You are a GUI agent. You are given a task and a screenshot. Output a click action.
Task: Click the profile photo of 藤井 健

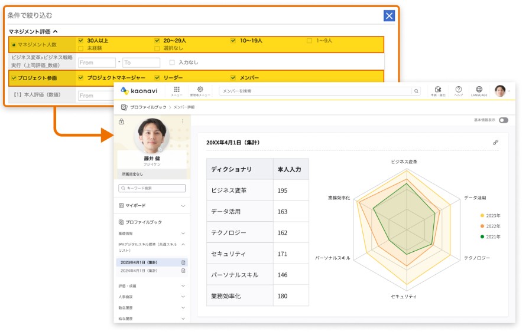(x=152, y=136)
